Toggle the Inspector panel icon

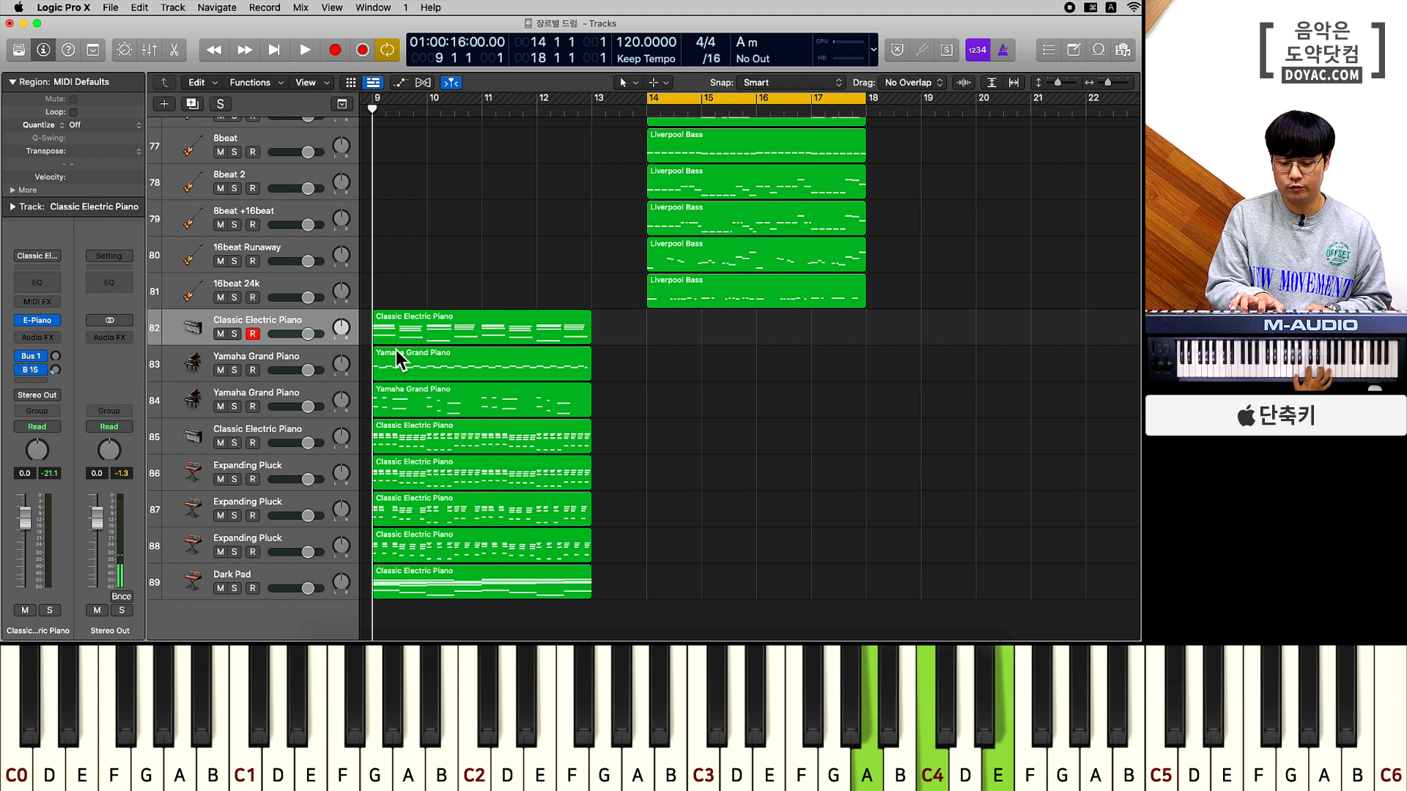coord(44,50)
